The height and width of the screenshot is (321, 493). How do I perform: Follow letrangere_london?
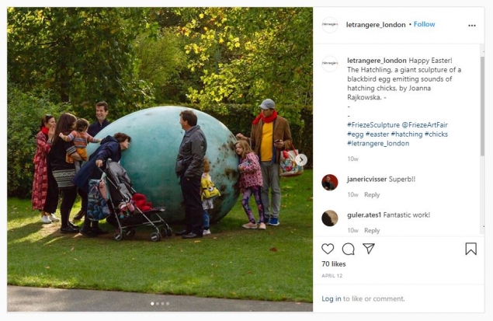pyautogui.click(x=424, y=24)
